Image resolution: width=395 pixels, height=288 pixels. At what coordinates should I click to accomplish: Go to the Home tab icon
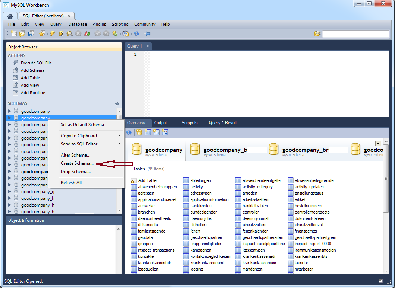[x=10, y=16]
